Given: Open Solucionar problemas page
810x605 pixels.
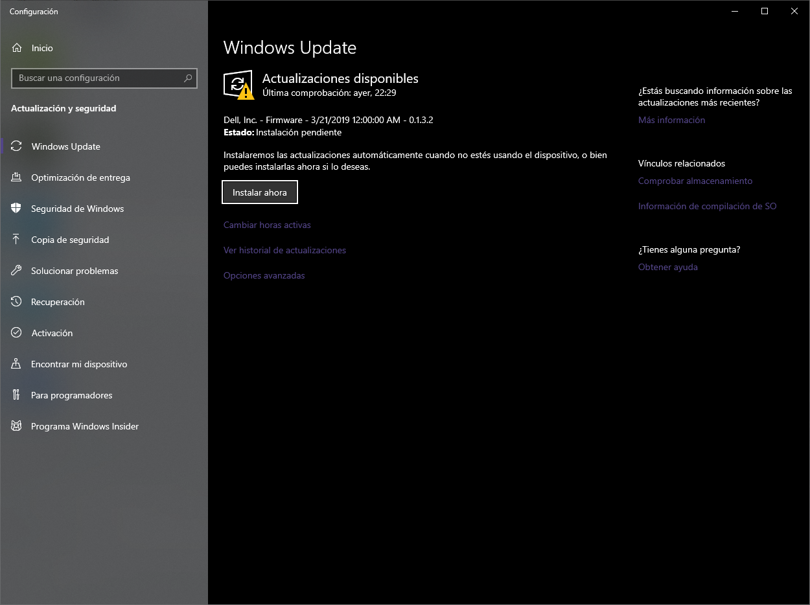Looking at the screenshot, I should (104, 271).
